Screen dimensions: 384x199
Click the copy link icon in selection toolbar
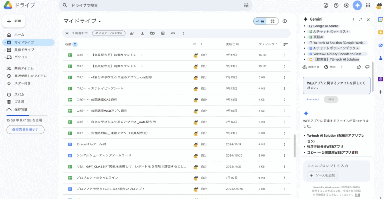coord(173,33)
